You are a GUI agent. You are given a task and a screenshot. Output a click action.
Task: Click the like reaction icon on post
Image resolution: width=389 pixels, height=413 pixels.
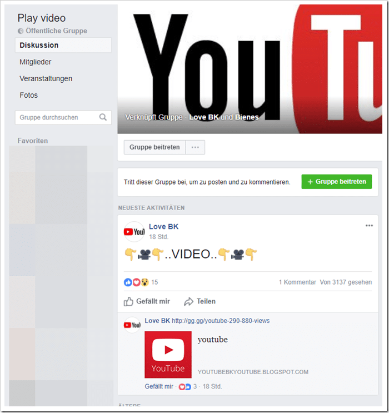pos(128,282)
